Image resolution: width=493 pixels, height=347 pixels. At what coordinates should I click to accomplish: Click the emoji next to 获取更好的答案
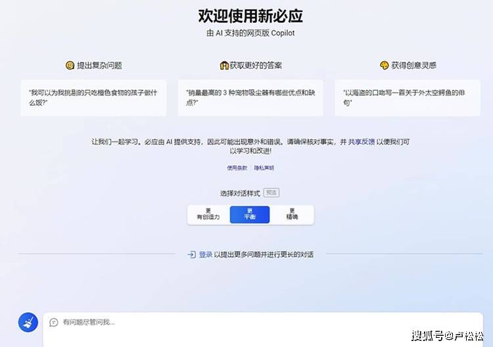pos(224,65)
